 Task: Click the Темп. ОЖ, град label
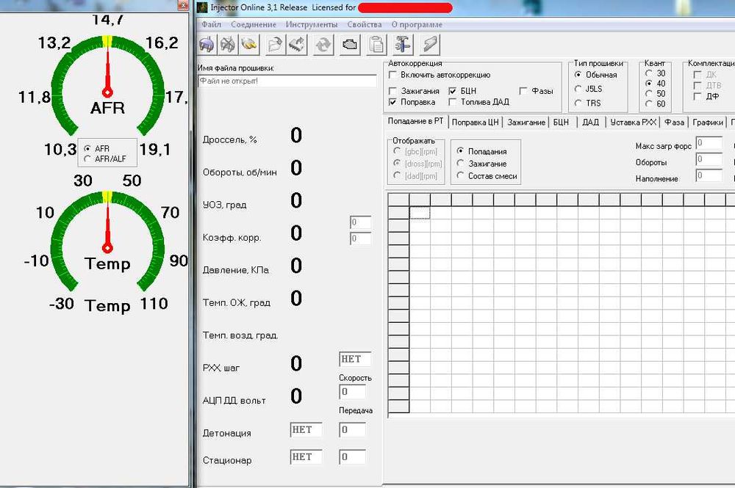coord(236,303)
